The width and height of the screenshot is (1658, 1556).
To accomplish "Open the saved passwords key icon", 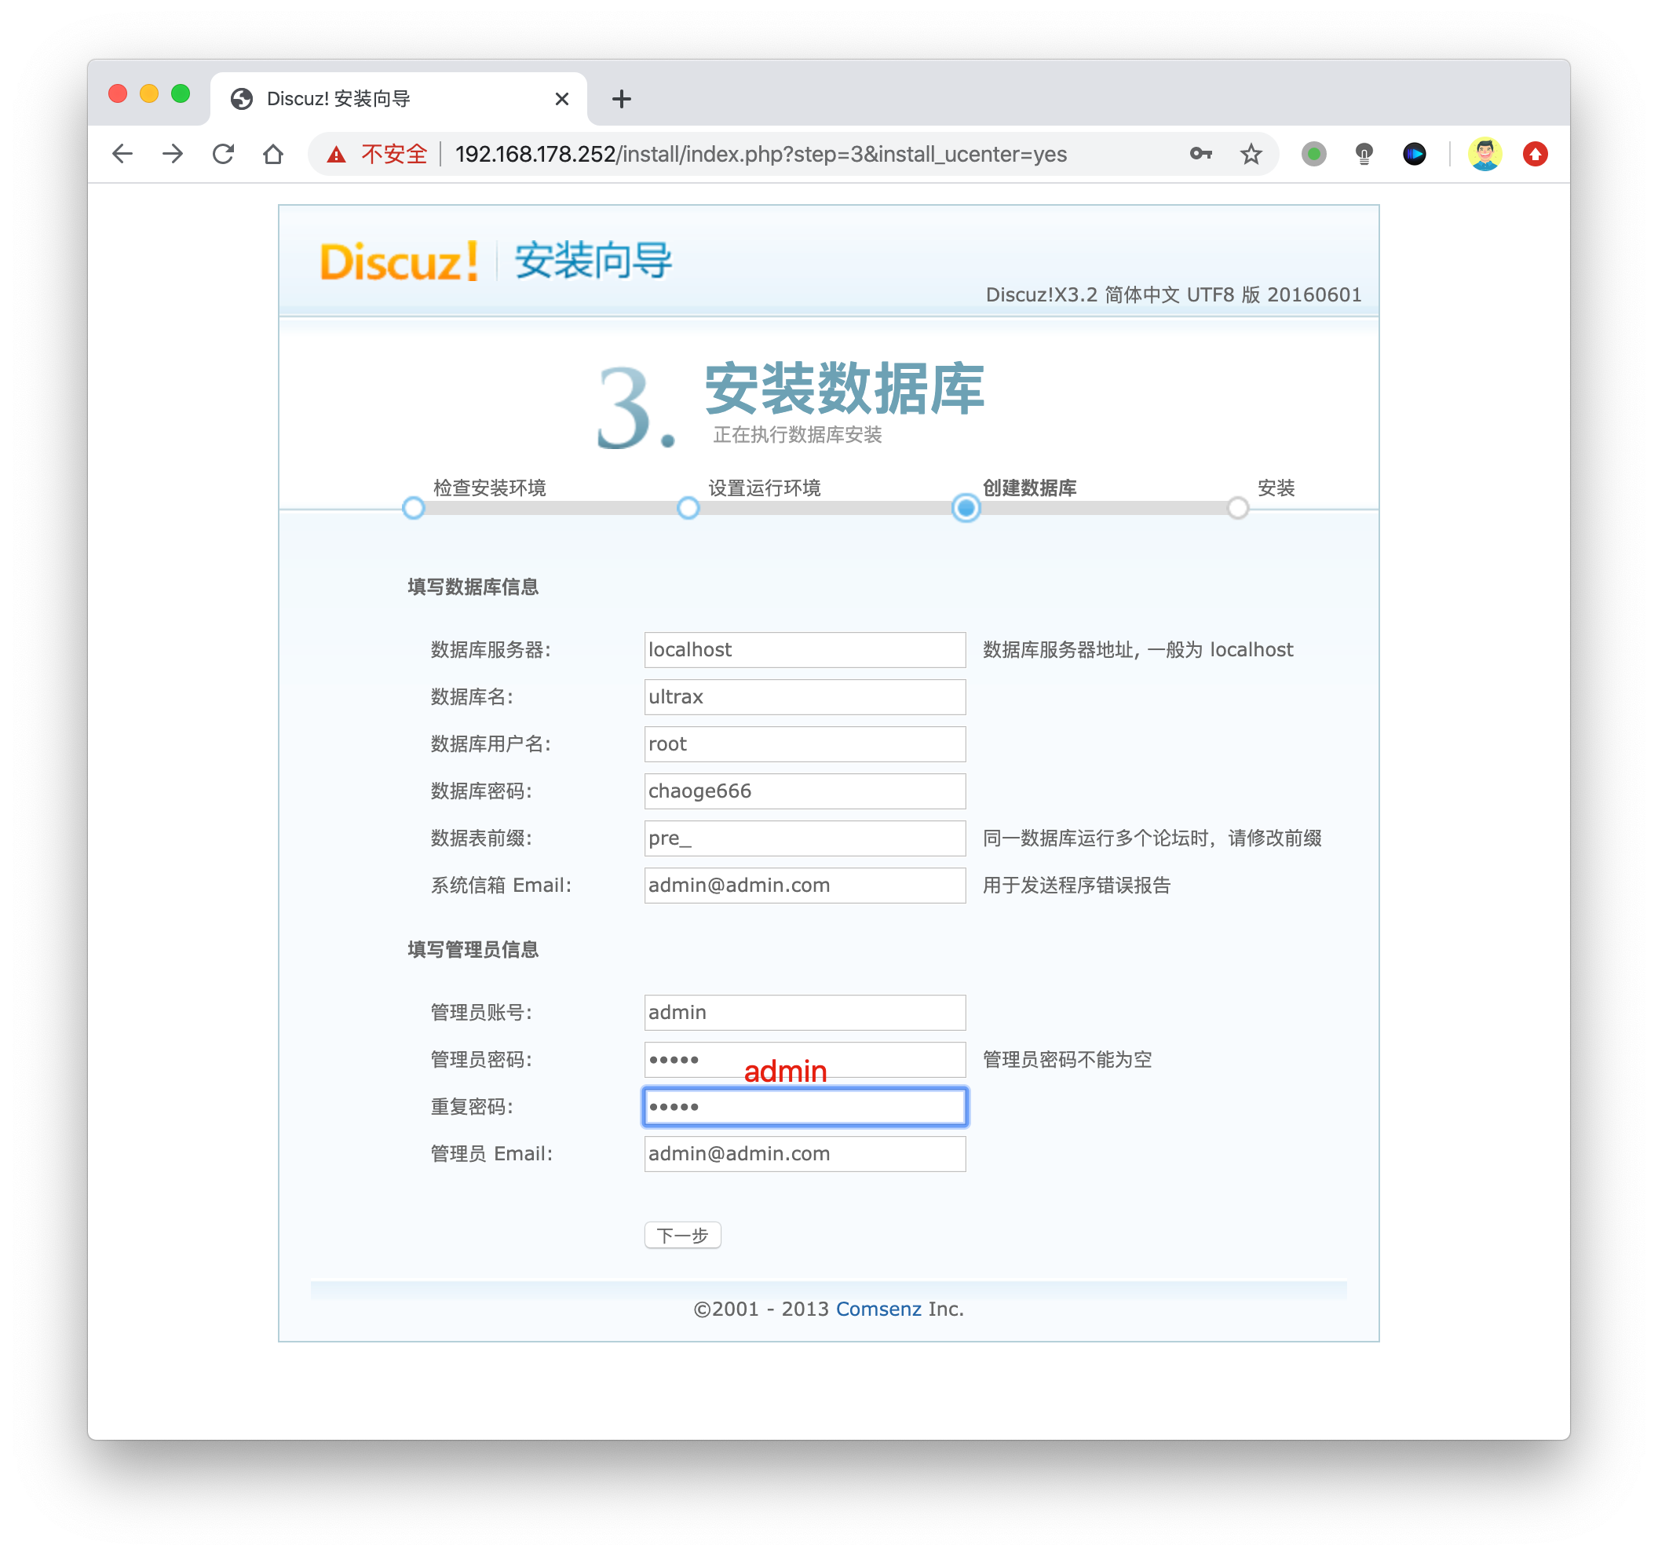I will click(1200, 153).
